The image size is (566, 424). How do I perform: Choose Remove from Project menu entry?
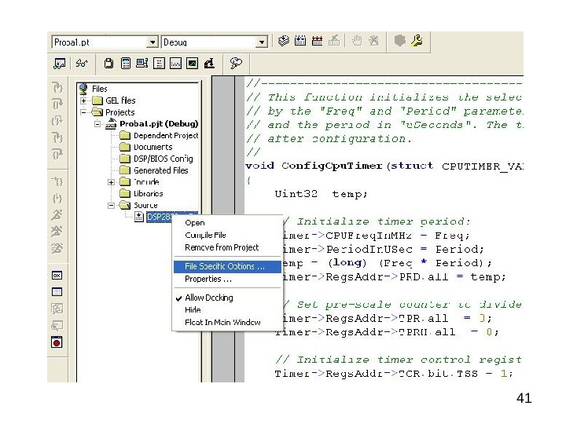pyautogui.click(x=222, y=247)
